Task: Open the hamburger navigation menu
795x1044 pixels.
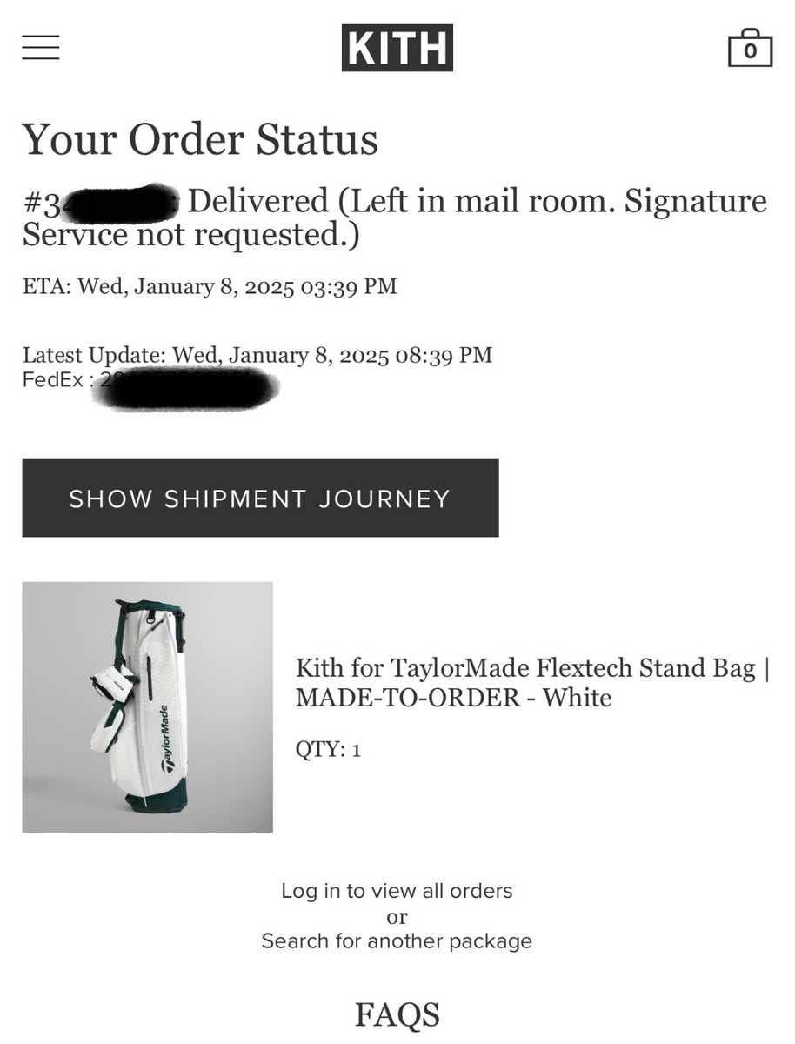Action: pos(40,47)
